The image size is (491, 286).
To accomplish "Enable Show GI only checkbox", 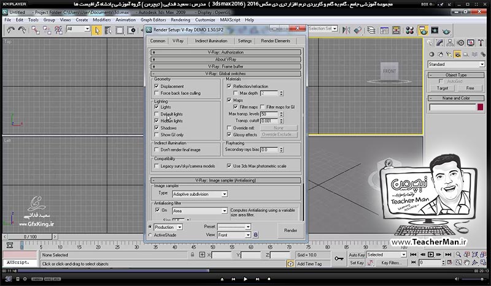I will (157, 134).
